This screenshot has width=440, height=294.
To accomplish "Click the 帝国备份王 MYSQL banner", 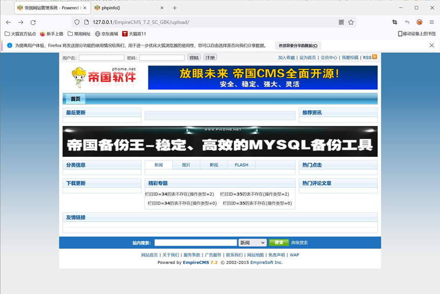I will pyautogui.click(x=220, y=141).
